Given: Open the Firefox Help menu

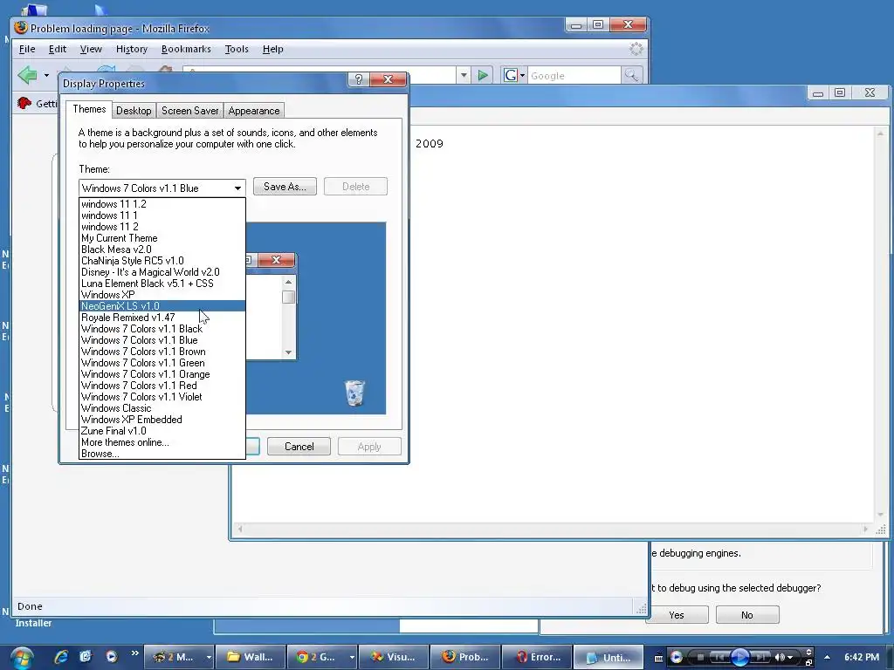Looking at the screenshot, I should tap(272, 49).
